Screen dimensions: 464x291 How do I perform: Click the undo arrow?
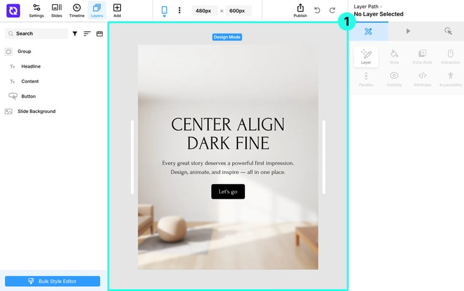click(x=317, y=10)
